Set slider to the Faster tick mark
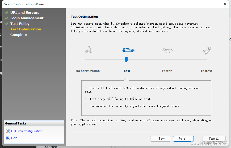This screenshot has height=148, width=231. [x=166, y=63]
